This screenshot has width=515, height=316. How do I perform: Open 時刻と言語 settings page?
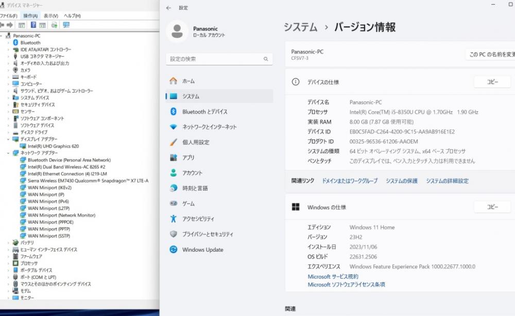pos(219,188)
